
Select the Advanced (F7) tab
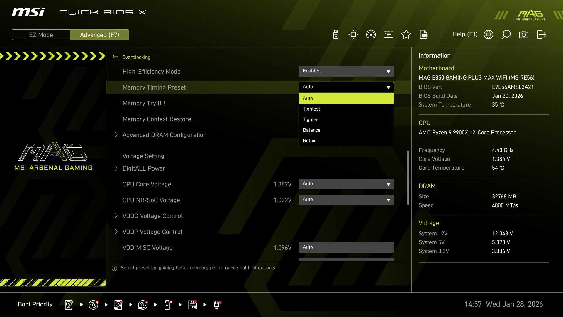tap(100, 35)
